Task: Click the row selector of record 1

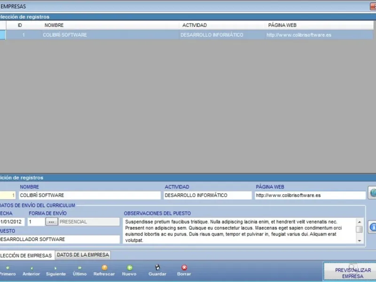Action: pyautogui.click(x=3, y=35)
